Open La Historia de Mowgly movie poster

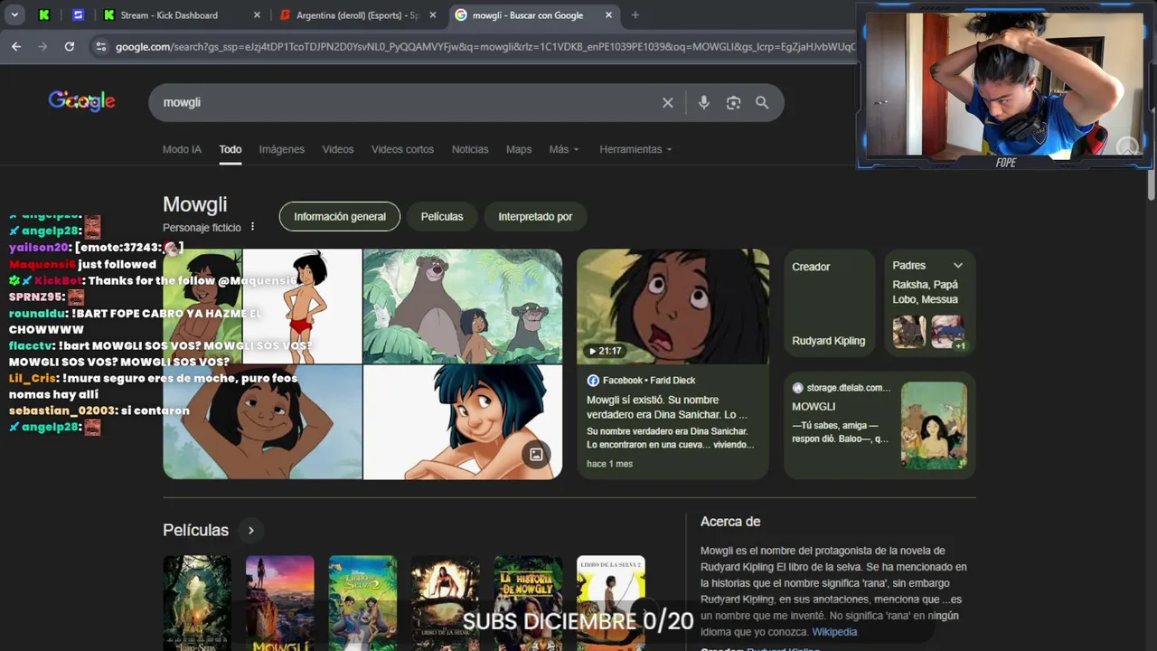528,603
